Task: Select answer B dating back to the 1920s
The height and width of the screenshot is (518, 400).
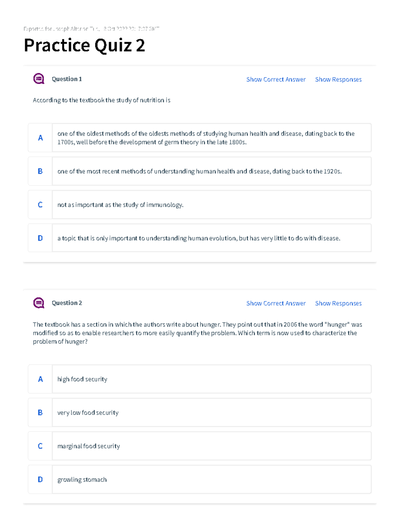Action: click(x=200, y=171)
